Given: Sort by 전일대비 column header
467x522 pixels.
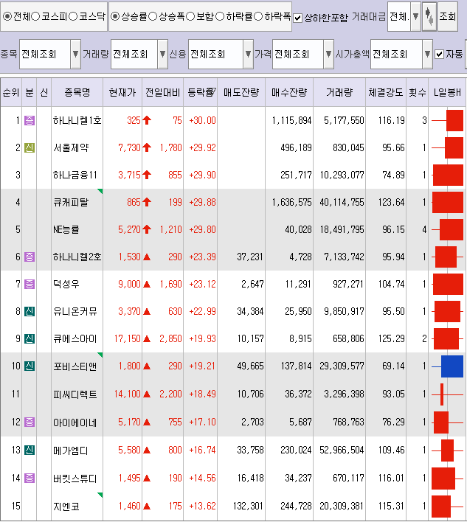Looking at the screenshot, I should pos(163,93).
